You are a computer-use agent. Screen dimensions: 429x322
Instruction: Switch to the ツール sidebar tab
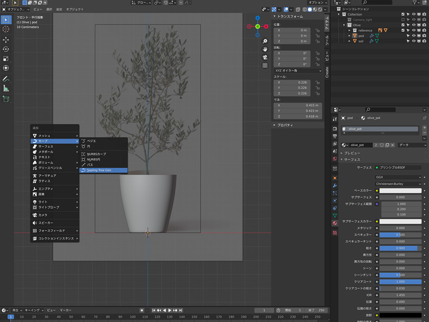point(327,40)
